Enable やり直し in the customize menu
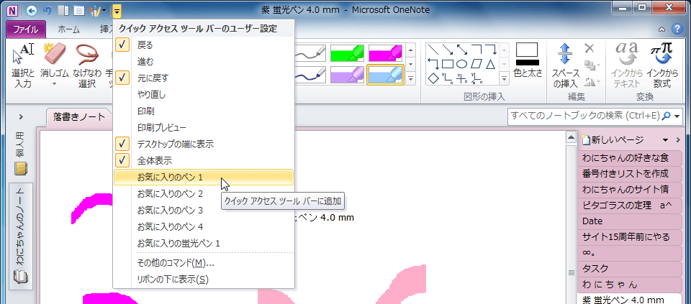Image resolution: width=691 pixels, height=304 pixels. pos(203,94)
